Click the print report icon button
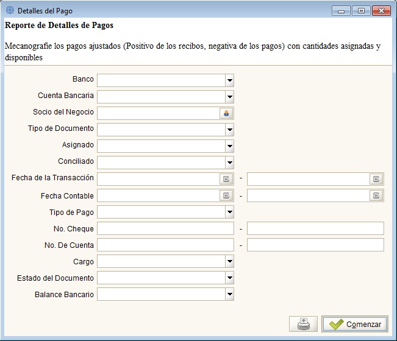The image size is (397, 341). (303, 324)
